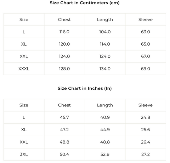The width and height of the screenshot is (170, 163).
Task: Click the 45.7 chest value in inches
Action: coord(64,117)
